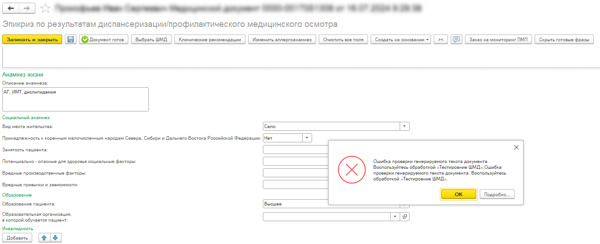Click the back navigation arrow
600x244 pixels.
point(11,8)
